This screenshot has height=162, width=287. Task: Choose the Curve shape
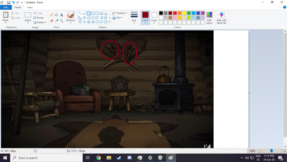84,13
